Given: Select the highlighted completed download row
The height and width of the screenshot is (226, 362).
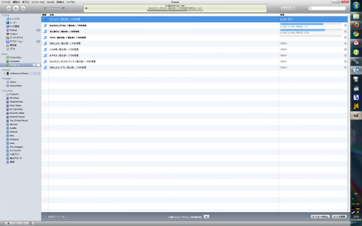Looking at the screenshot, I should pyautogui.click(x=195, y=19).
